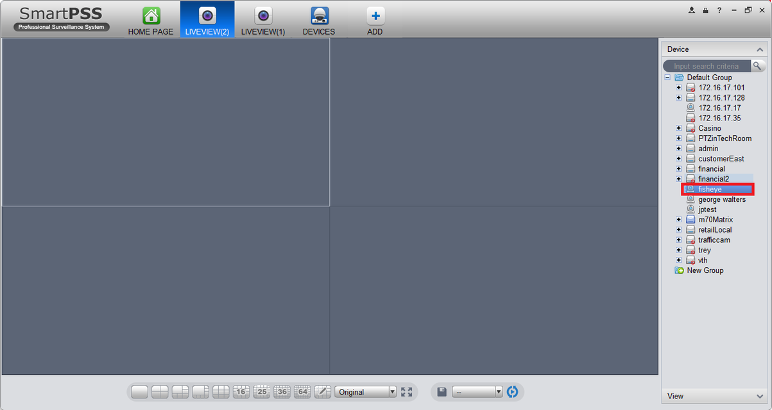Image resolution: width=772 pixels, height=410 pixels.
Task: Select the eight-window split layout
Action: point(201,392)
